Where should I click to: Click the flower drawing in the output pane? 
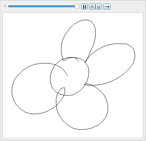pos(73,75)
